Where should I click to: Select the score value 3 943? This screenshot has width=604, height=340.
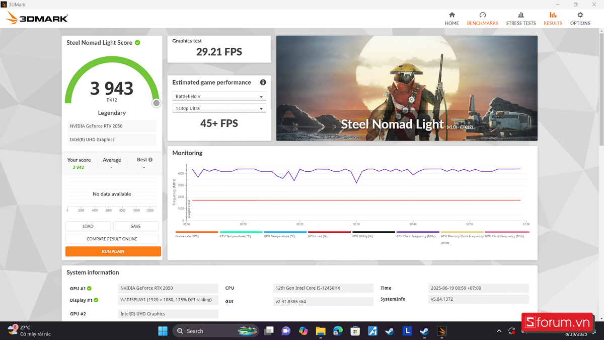click(x=112, y=88)
